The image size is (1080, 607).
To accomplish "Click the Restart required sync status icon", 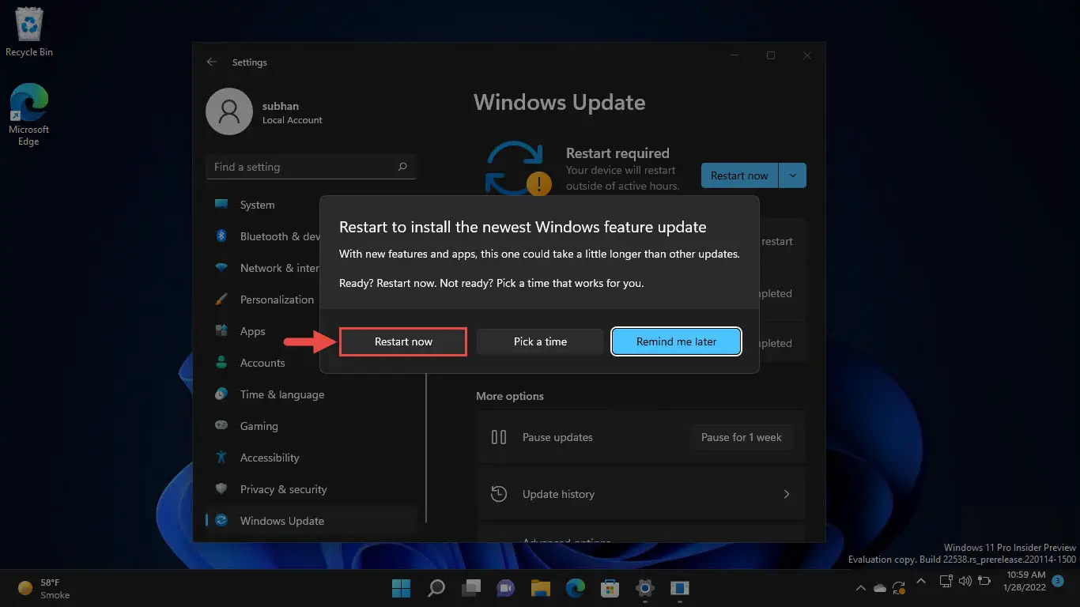I will pyautogui.click(x=518, y=167).
